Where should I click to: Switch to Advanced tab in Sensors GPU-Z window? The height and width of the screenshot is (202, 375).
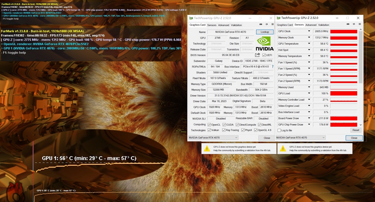point(311,25)
